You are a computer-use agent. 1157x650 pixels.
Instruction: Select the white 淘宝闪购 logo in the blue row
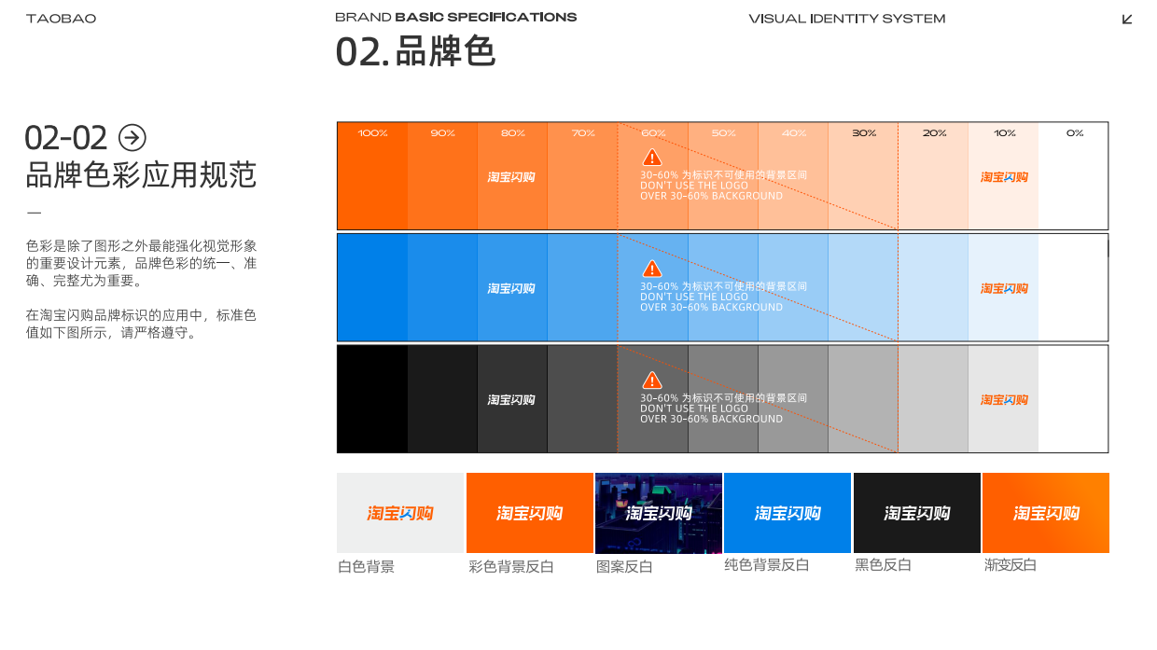tap(511, 289)
